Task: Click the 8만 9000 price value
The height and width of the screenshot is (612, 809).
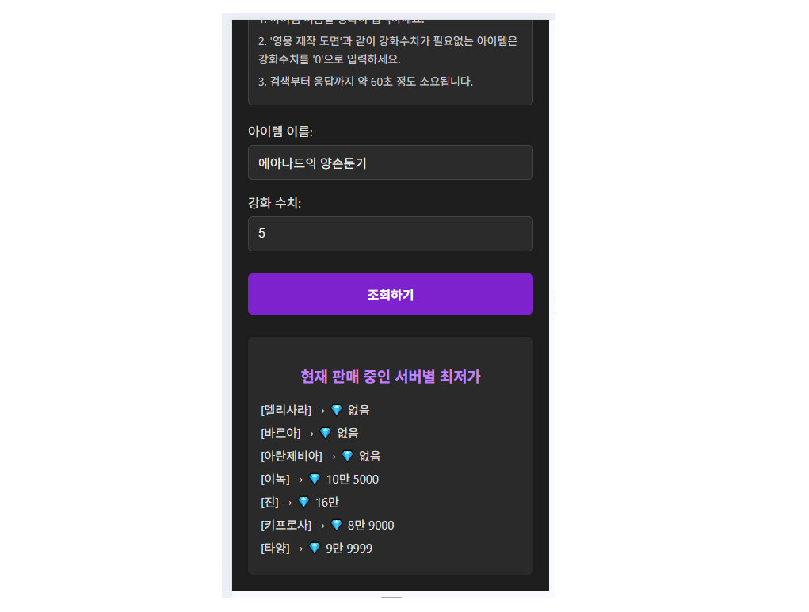Action: [x=371, y=526]
